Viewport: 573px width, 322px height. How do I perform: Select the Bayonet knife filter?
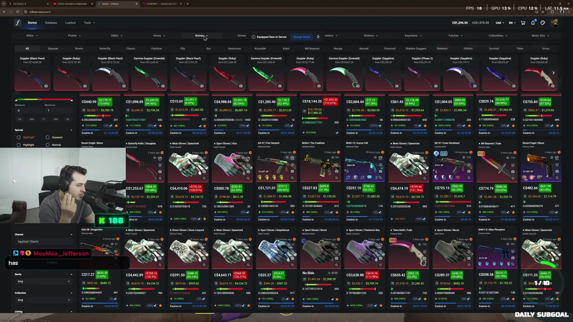click(53, 48)
